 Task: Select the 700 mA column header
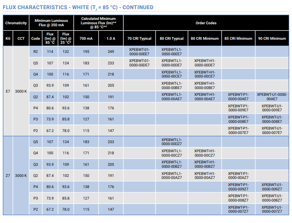click(x=86, y=38)
